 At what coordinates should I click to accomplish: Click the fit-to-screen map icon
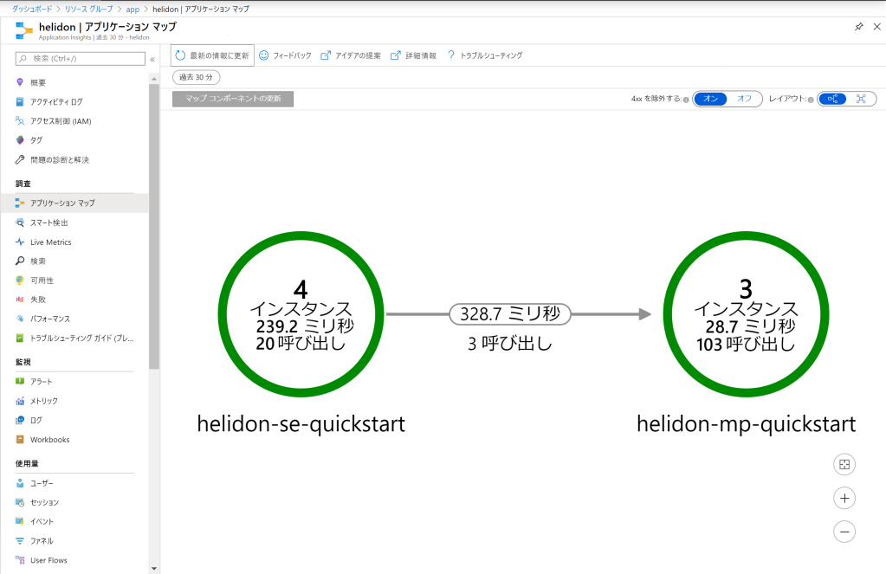[844, 465]
